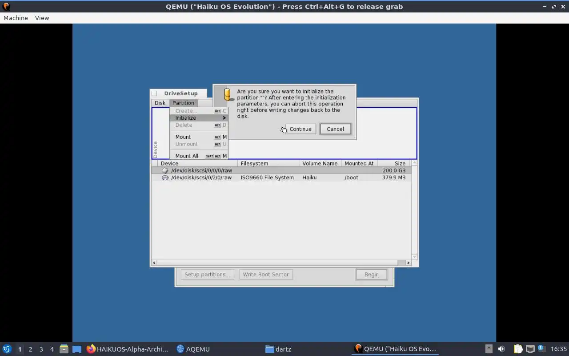The width and height of the screenshot is (569, 356).
Task: Open the Disk menu in DriveSetup
Action: pyautogui.click(x=160, y=103)
